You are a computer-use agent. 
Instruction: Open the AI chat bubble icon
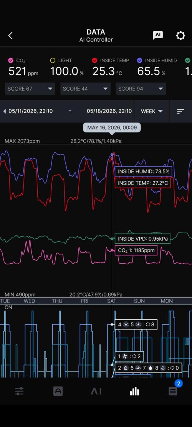tap(158, 35)
